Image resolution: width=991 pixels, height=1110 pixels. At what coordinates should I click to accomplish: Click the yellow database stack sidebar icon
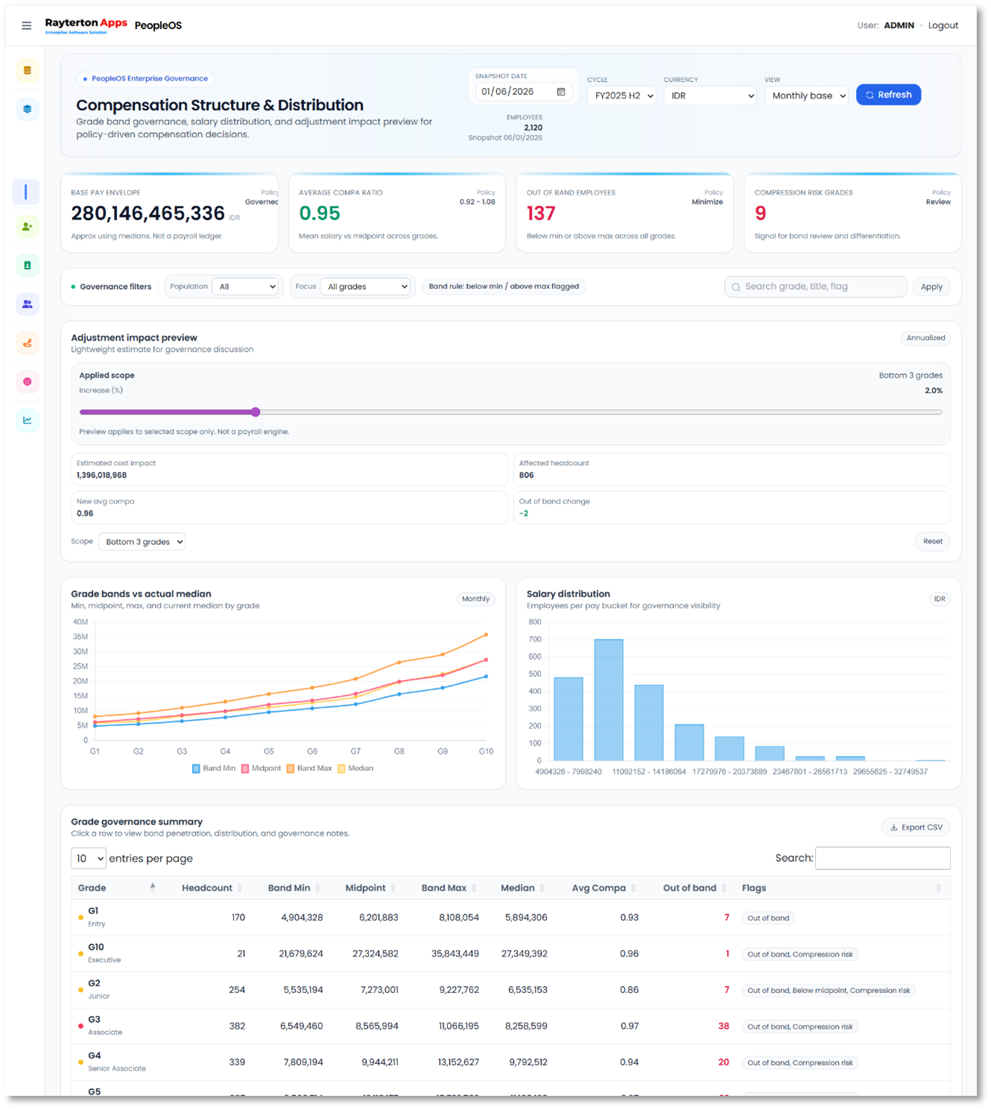click(x=28, y=71)
